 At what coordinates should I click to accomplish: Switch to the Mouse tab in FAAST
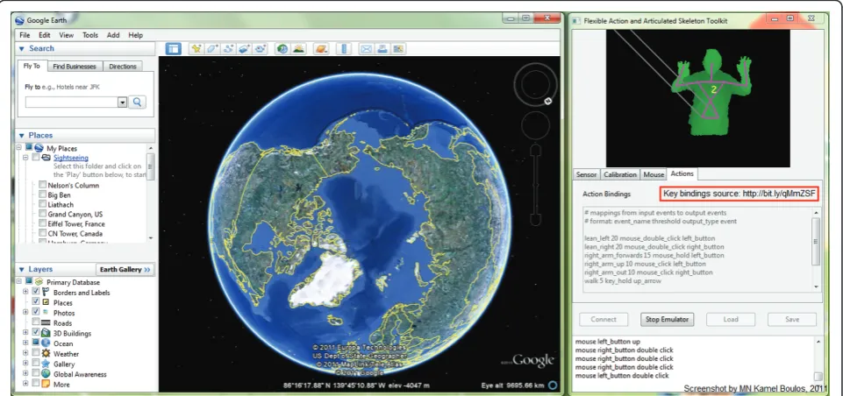tap(654, 174)
